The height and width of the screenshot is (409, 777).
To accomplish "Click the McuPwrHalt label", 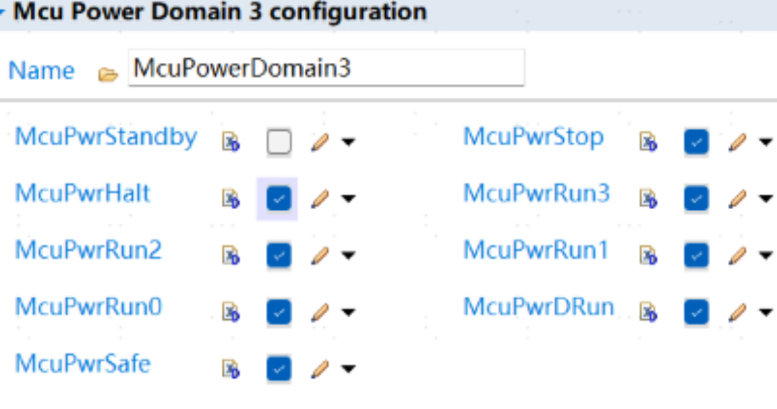I will pyautogui.click(x=82, y=193).
